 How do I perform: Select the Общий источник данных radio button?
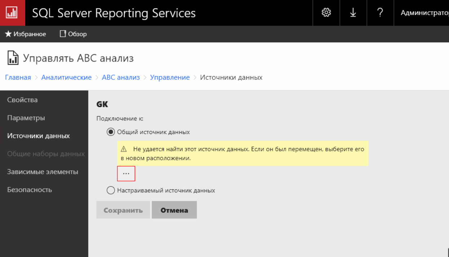coord(111,132)
